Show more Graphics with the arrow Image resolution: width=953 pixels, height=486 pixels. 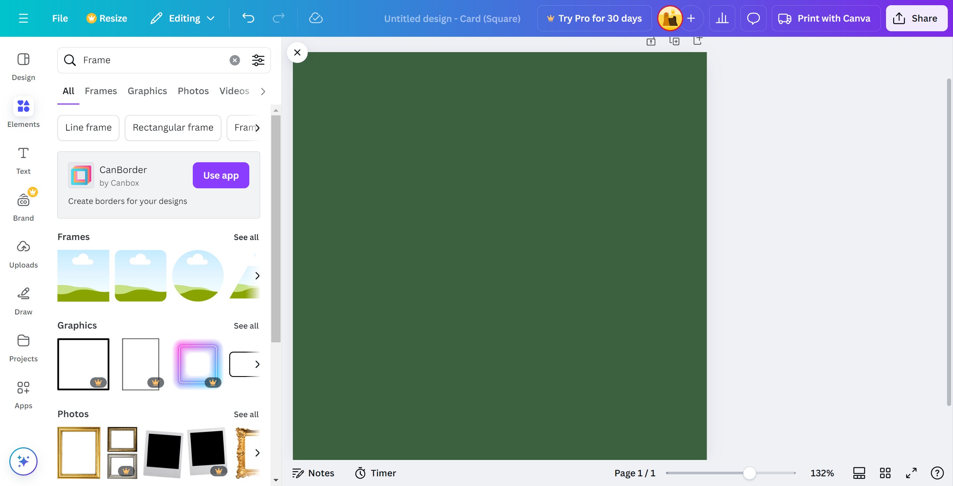[257, 364]
